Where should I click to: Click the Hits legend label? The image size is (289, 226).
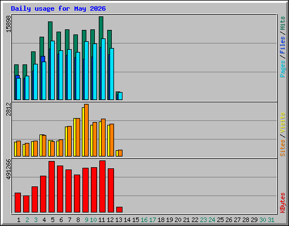(283, 23)
